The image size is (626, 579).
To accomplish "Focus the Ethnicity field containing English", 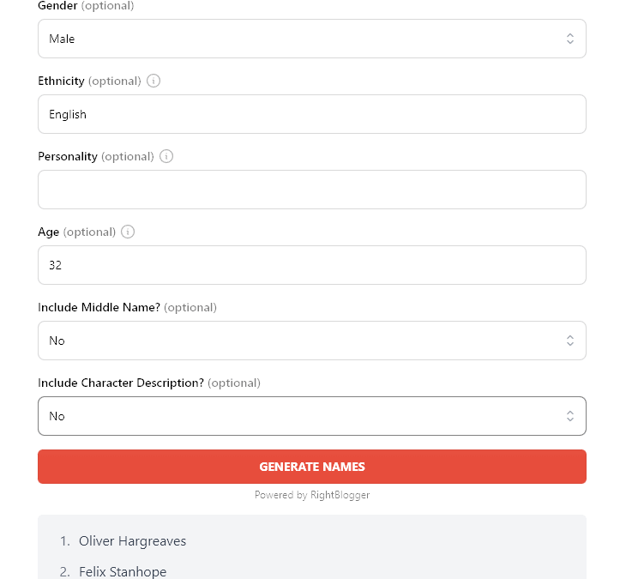I will pyautogui.click(x=311, y=114).
